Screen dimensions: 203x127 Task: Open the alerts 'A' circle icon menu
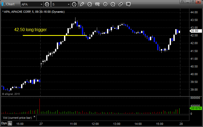pos(113,4)
